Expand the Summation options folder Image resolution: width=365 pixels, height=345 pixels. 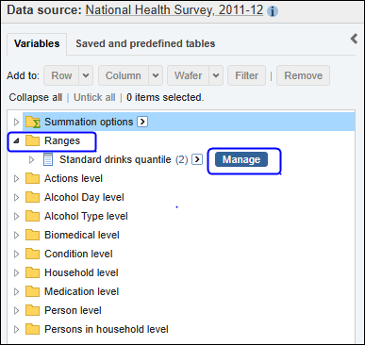click(x=16, y=122)
